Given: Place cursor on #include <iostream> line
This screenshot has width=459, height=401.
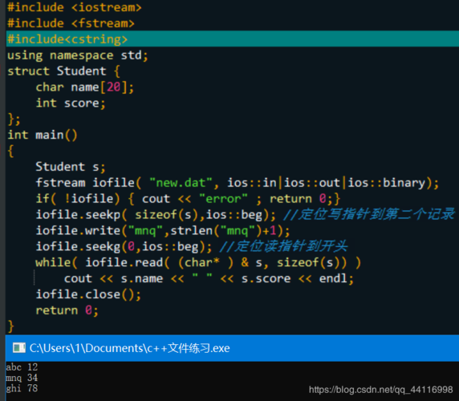Looking at the screenshot, I should coord(75,7).
